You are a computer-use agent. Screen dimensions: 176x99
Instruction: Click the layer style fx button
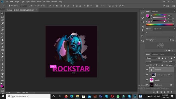[154, 92]
